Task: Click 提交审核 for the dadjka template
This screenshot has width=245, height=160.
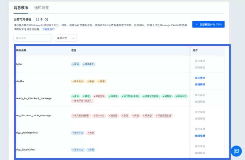Action: 200,78
